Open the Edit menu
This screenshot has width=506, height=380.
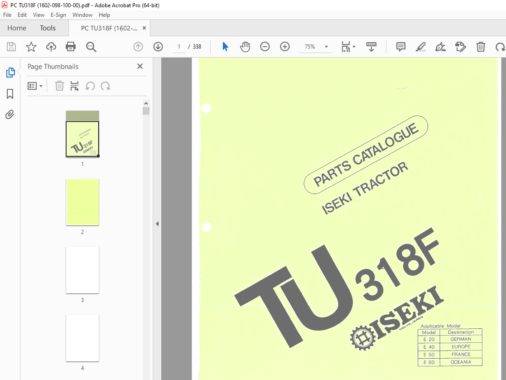22,15
